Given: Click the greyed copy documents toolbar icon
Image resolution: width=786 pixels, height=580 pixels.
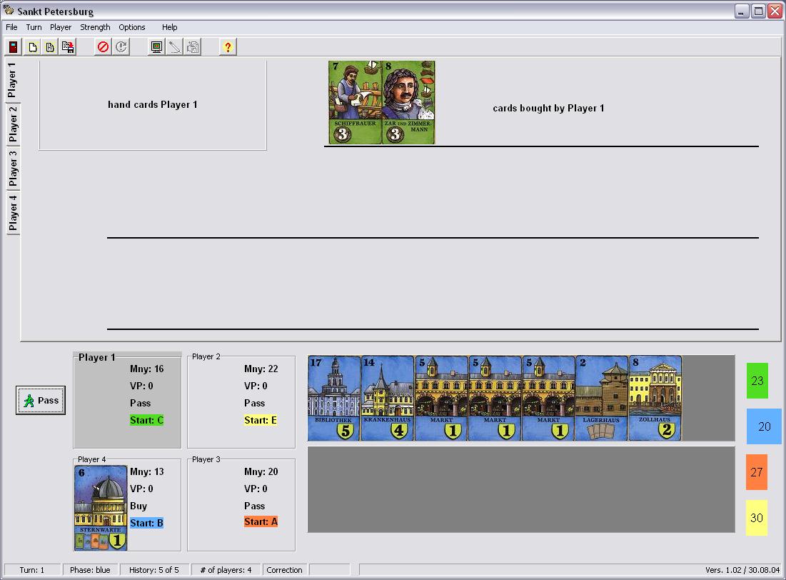Looking at the screenshot, I should 193,47.
